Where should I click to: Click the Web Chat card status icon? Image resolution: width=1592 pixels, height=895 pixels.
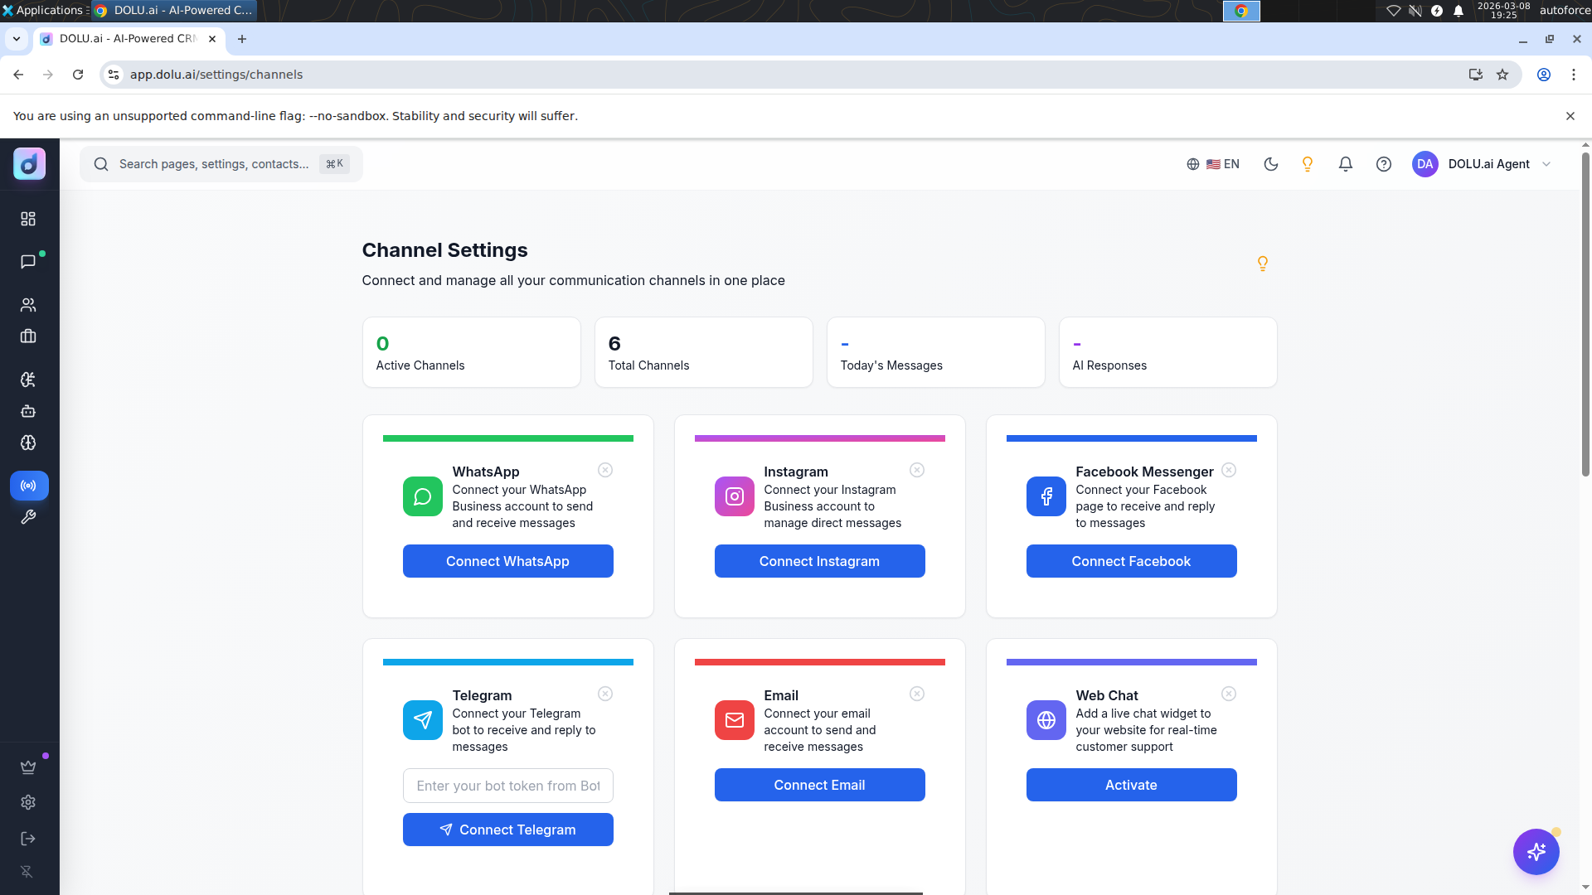click(x=1229, y=694)
